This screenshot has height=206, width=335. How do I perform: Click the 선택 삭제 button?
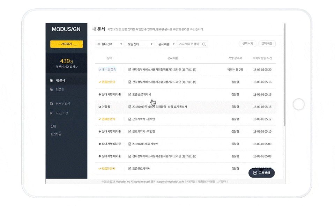click(x=248, y=44)
